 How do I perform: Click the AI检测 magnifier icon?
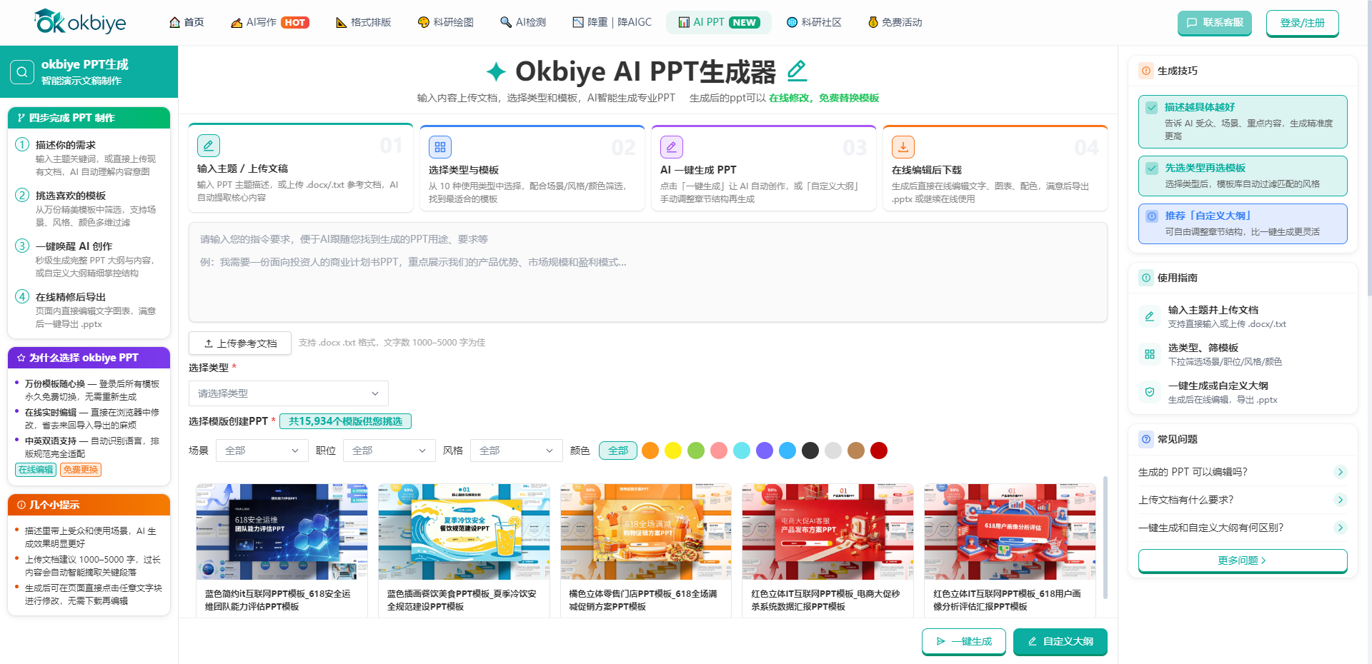[x=506, y=22]
